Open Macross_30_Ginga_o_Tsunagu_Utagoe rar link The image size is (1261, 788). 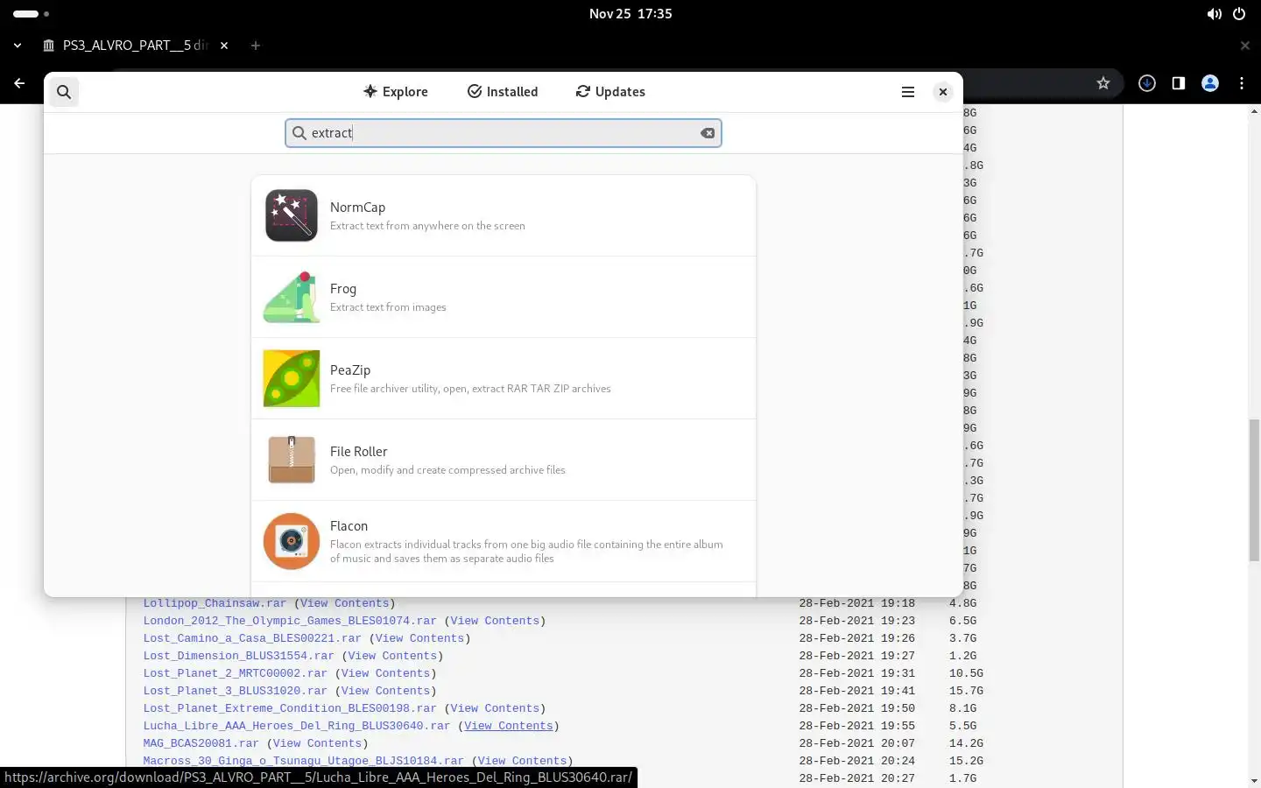coord(304,761)
